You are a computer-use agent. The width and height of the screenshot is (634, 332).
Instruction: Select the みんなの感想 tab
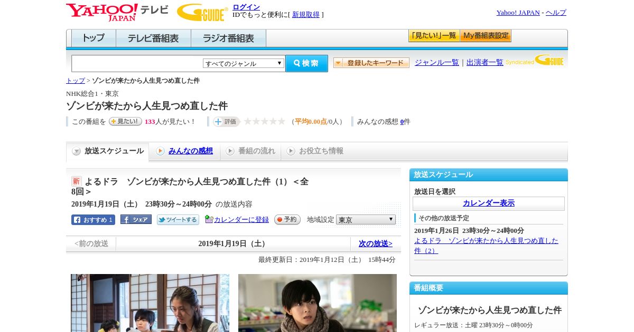tap(184, 151)
